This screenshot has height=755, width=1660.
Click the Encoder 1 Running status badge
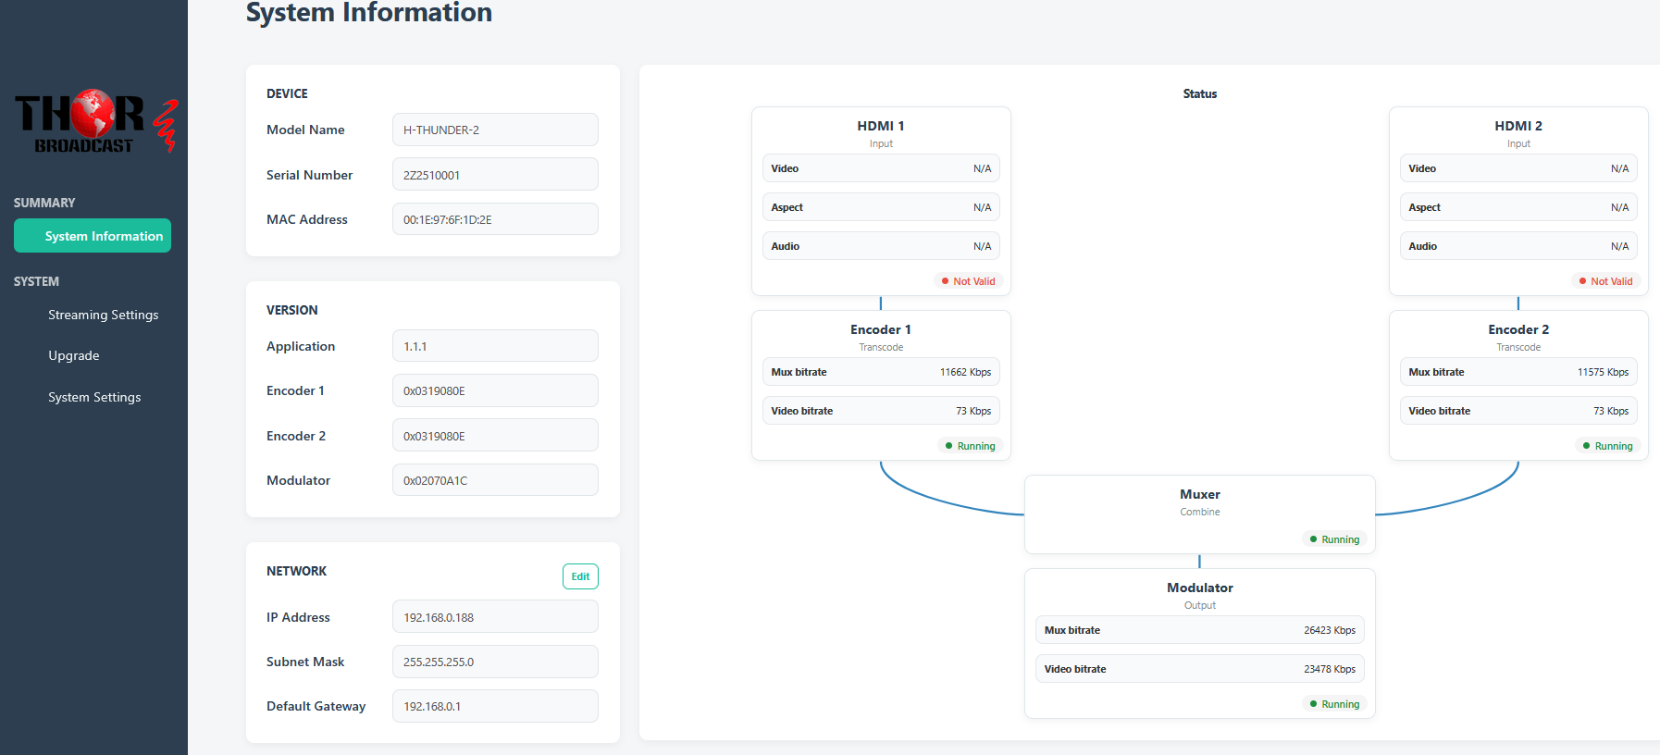(x=970, y=446)
